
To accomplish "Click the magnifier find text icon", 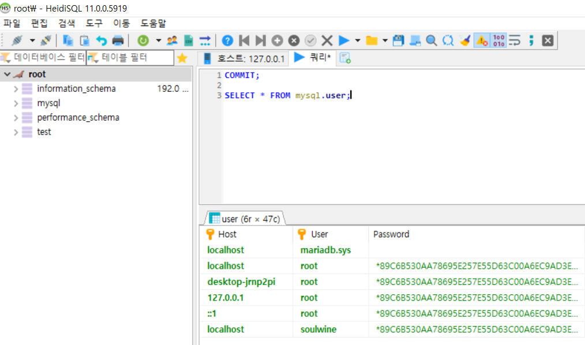I will coord(432,40).
